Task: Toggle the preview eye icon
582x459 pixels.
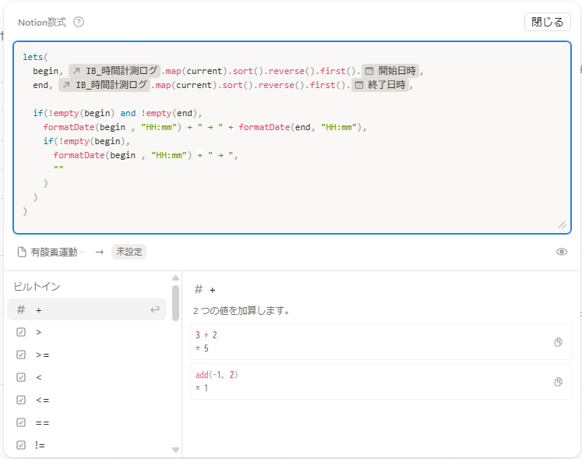Action: 562,252
